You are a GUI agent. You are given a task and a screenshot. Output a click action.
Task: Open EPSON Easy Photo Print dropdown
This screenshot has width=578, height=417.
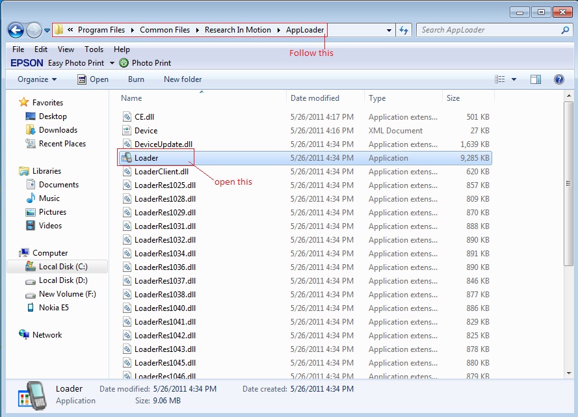[x=112, y=63]
